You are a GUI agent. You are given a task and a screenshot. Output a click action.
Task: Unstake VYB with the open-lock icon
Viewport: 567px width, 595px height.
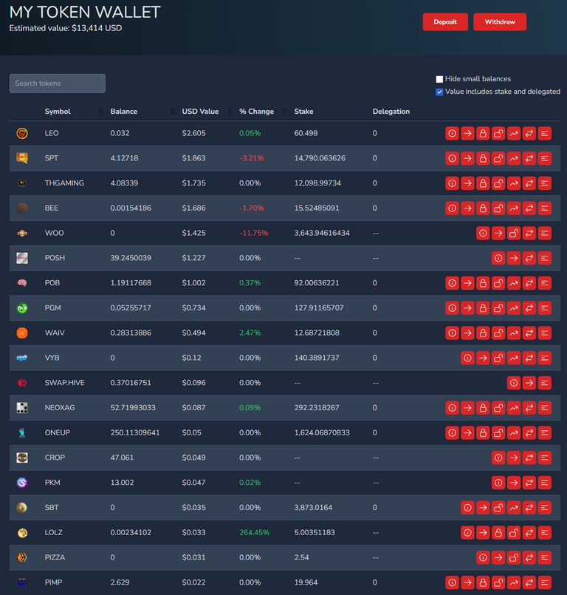pyautogui.click(x=498, y=358)
